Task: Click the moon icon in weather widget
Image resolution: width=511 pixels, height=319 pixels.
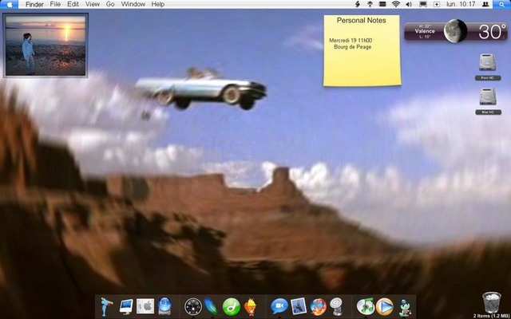Action: 455,31
